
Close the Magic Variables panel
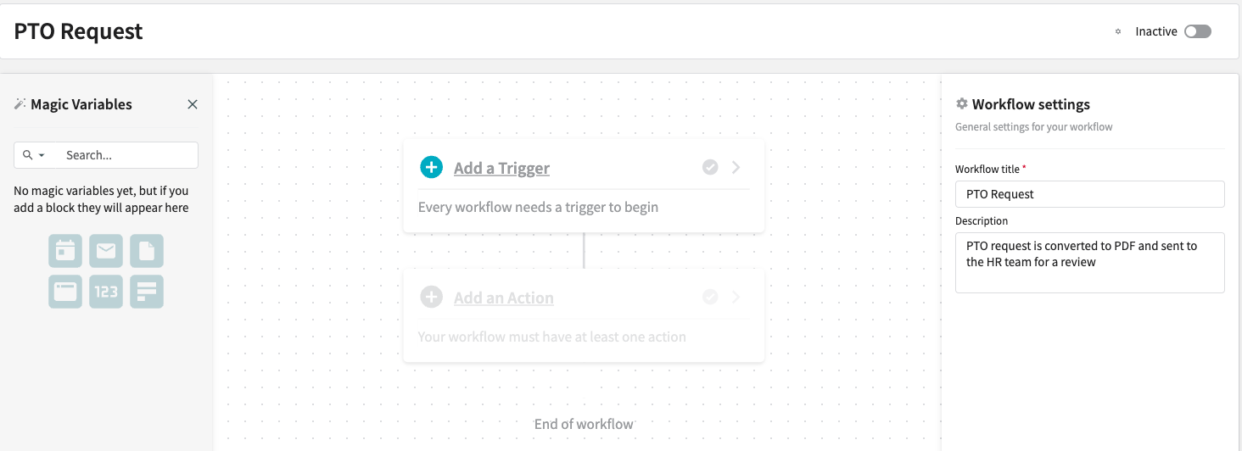(x=193, y=104)
